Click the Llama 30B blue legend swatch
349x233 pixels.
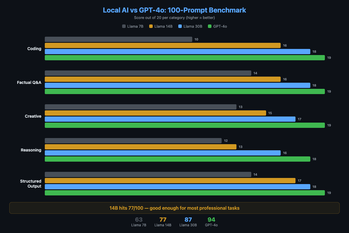180,26
